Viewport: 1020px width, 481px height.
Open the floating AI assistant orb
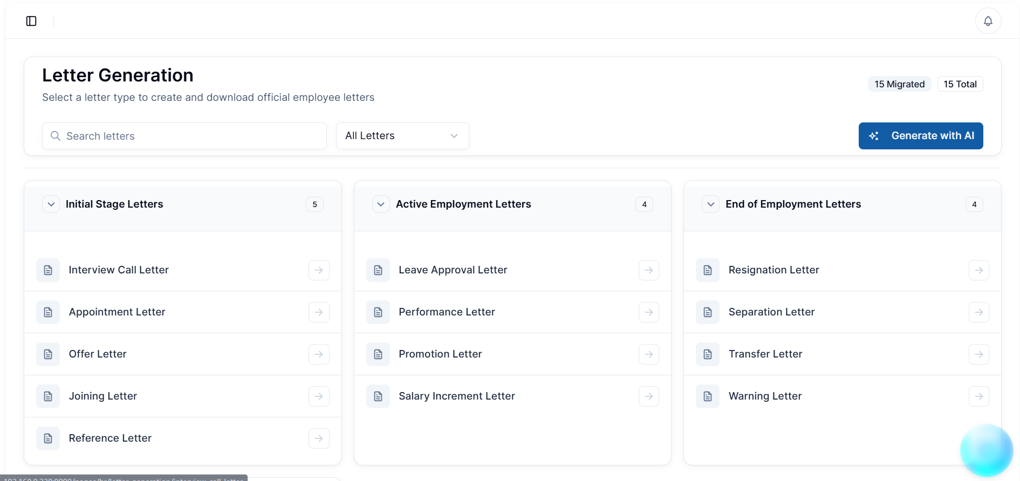986,450
